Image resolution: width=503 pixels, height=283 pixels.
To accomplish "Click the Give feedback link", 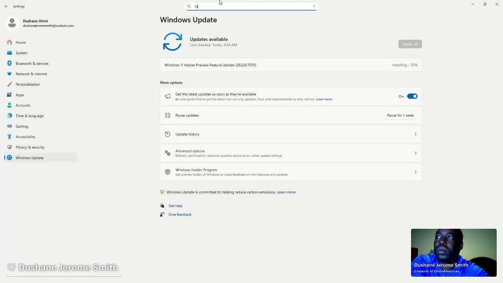I will [x=180, y=214].
